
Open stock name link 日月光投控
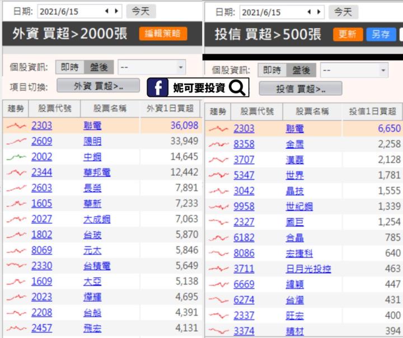point(308,269)
